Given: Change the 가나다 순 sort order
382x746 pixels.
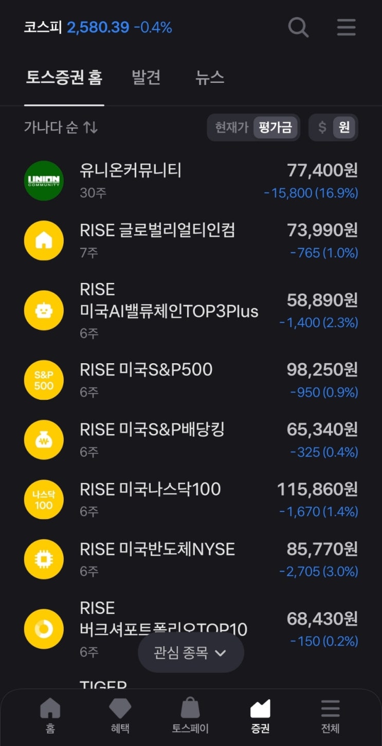Looking at the screenshot, I should (61, 127).
